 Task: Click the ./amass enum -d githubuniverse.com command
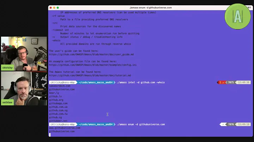141,124
